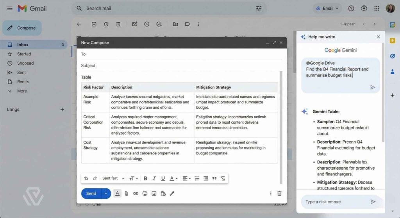The width and height of the screenshot is (400, 218).
Task: Click the Cost Strategy cell
Action: coord(95,150)
